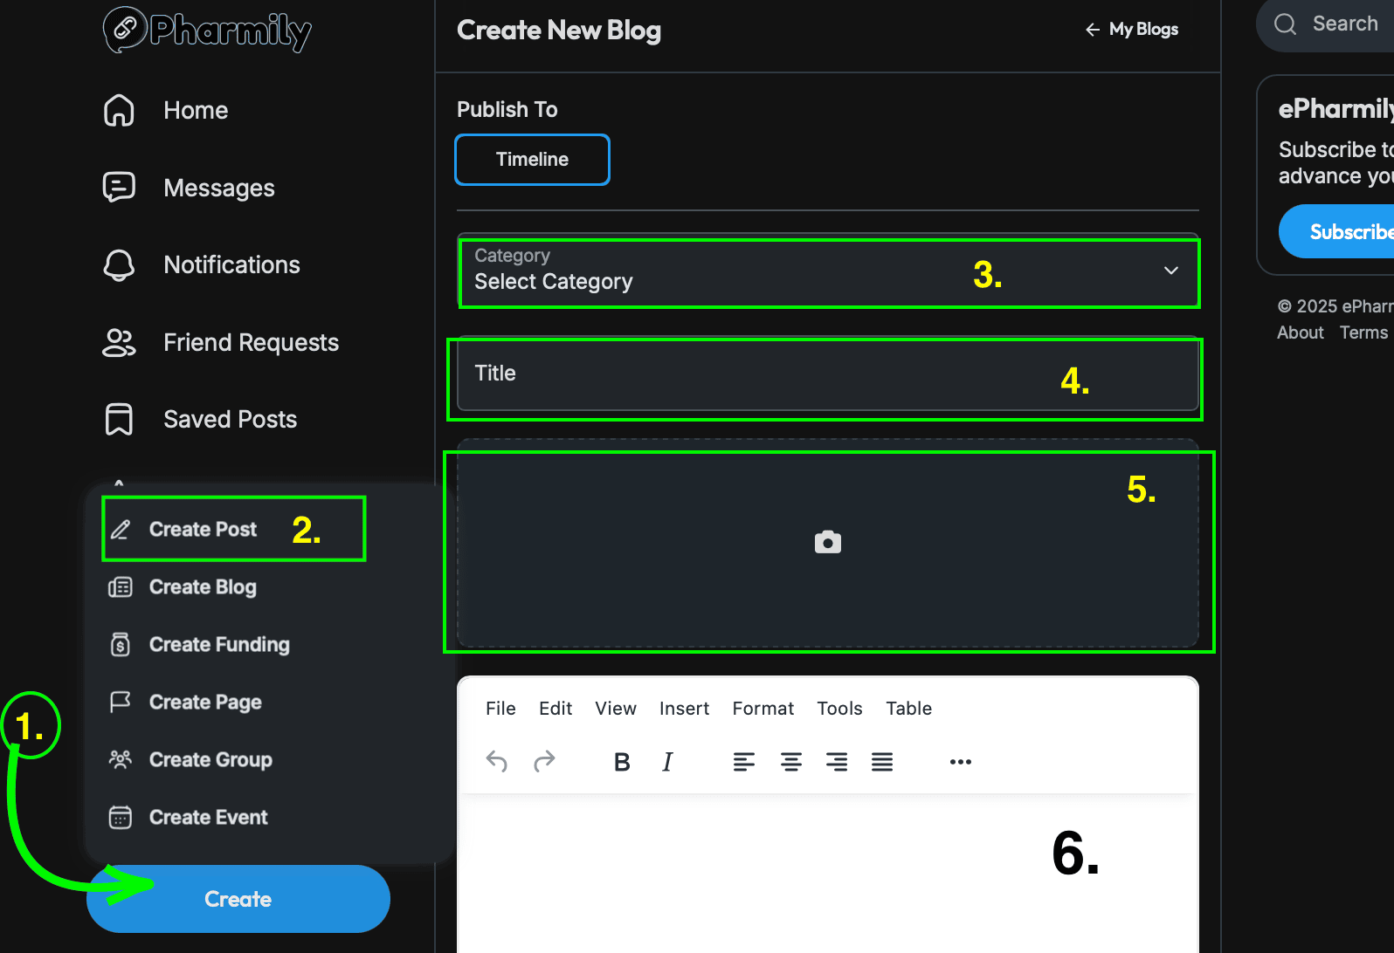
Task: Click the blue Create button
Action: tap(238, 899)
